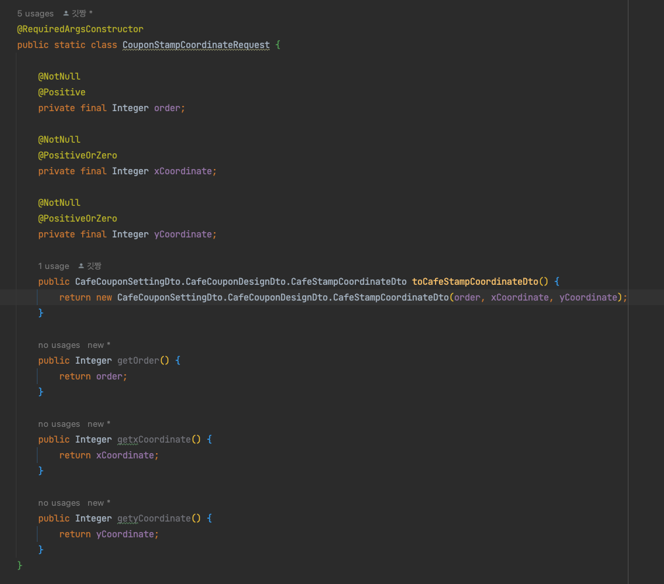This screenshot has height=584, width=664.
Task: Click the @NotNull annotation directly above @Positive
Action: 59,76
